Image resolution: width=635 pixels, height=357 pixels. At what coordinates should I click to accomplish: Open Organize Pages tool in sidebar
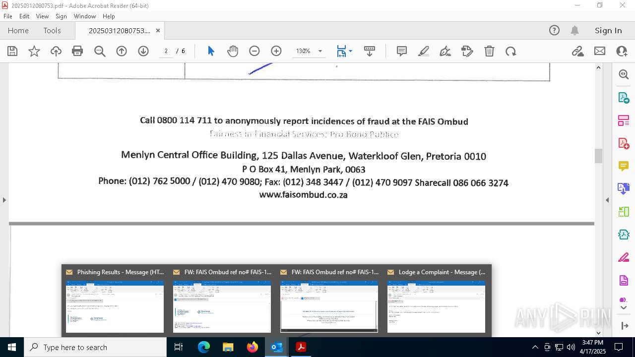tap(624, 120)
